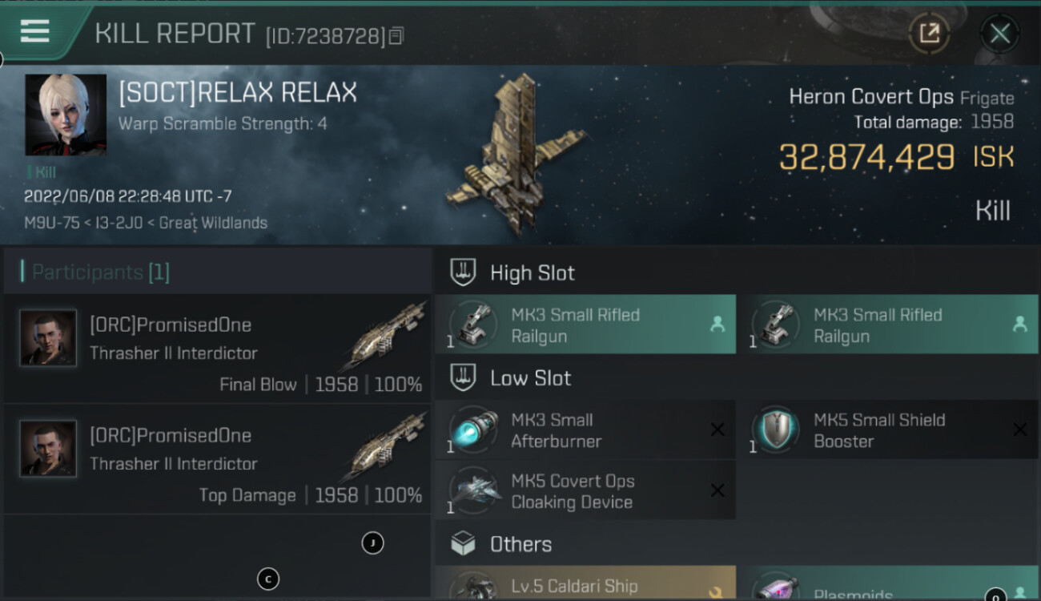1041x601 pixels.
Task: Open the Lv.5 Caldari Ship item
Action: (585, 583)
